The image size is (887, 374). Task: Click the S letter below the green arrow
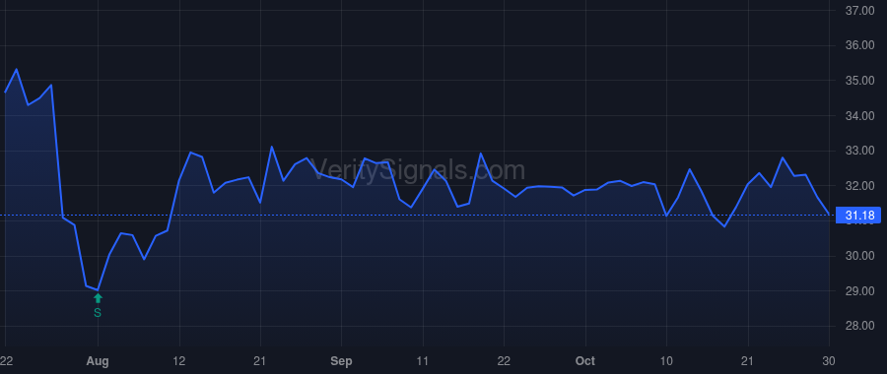click(98, 312)
